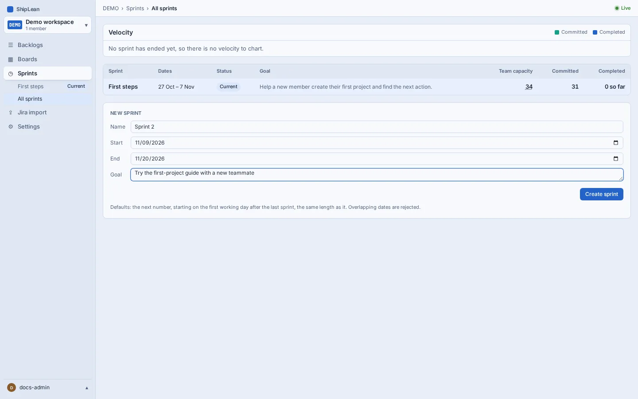Click the Committed legend green swatch

click(557, 32)
